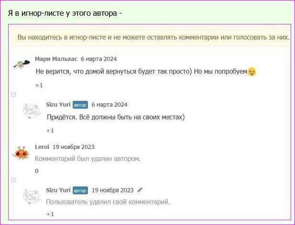Click the '6 марта 2024' date beside Мари Мальхас

click(x=98, y=59)
